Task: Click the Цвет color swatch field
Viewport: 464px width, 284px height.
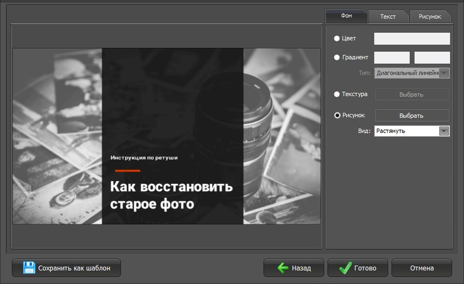Action: [412, 39]
